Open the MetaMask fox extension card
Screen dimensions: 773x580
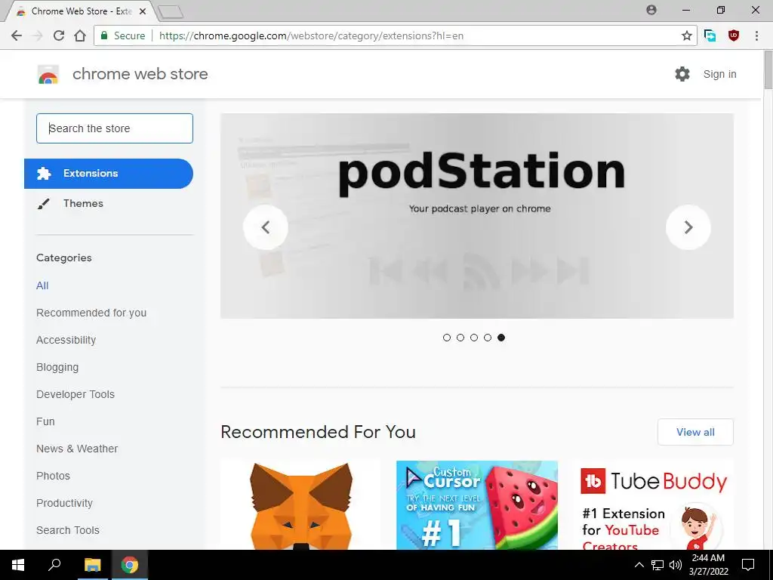pyautogui.click(x=300, y=505)
